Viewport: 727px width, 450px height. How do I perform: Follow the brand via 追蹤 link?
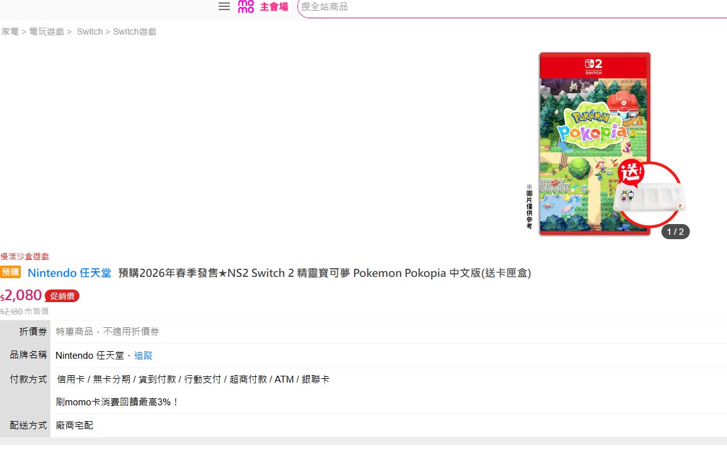point(143,356)
